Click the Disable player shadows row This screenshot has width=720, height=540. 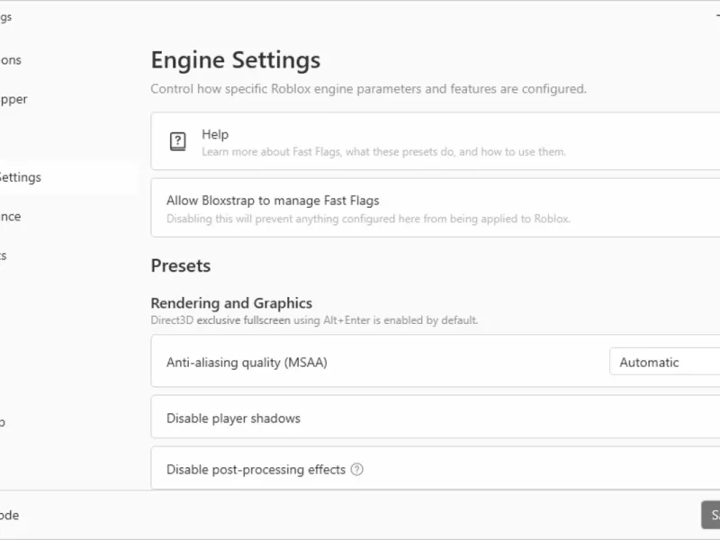[x=436, y=417]
